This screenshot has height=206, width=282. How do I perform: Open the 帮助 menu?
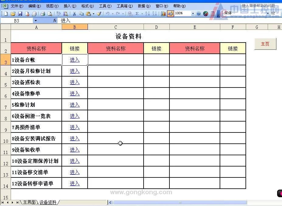(x=179, y=6)
